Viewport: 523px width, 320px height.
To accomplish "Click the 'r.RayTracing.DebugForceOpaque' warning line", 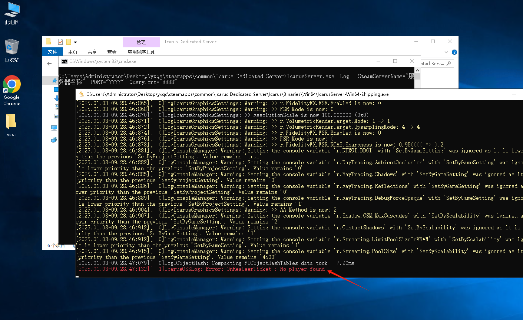I will coord(299,201).
